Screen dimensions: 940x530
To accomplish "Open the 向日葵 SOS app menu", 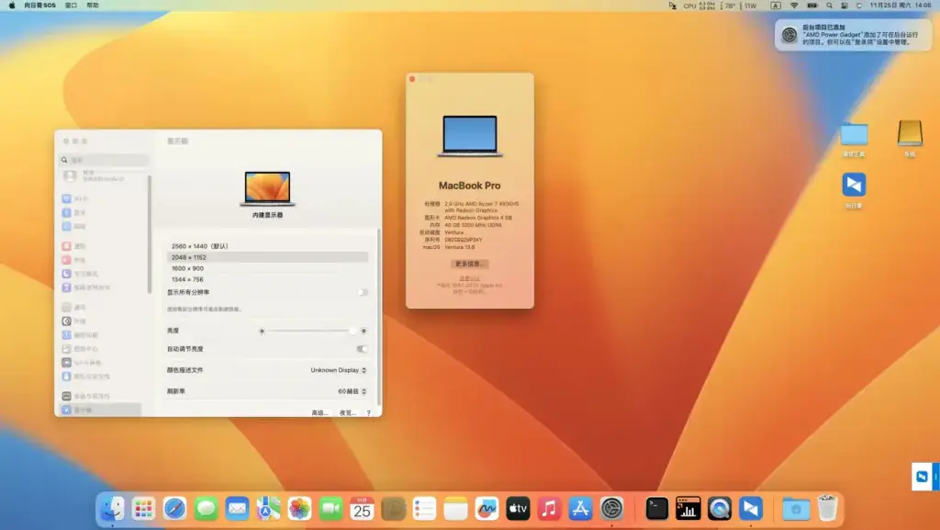I will coord(39,6).
